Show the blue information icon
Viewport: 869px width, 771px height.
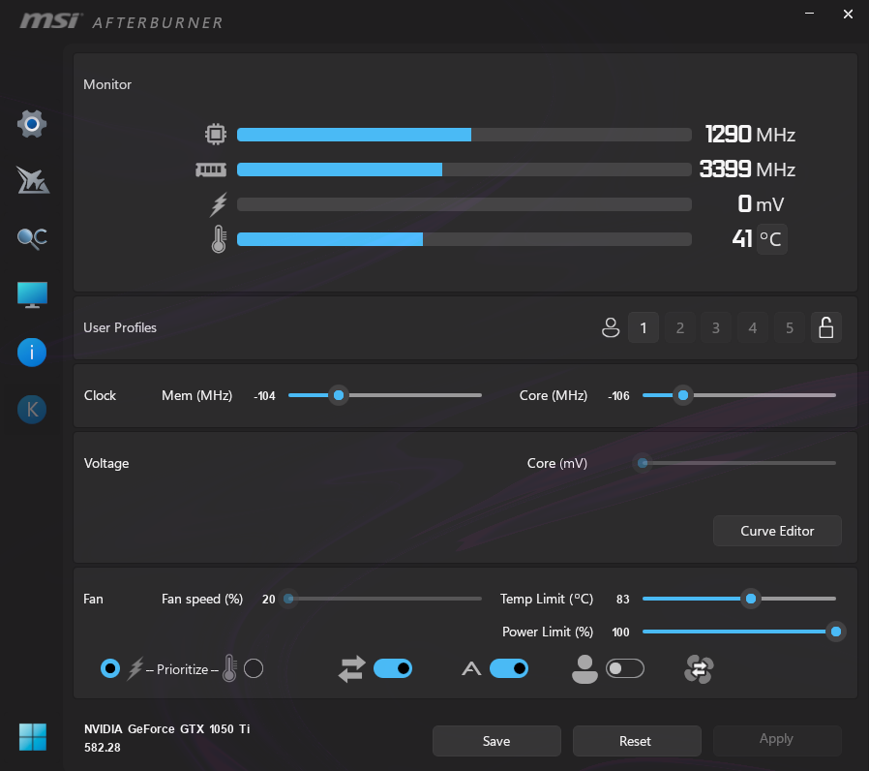pos(32,353)
